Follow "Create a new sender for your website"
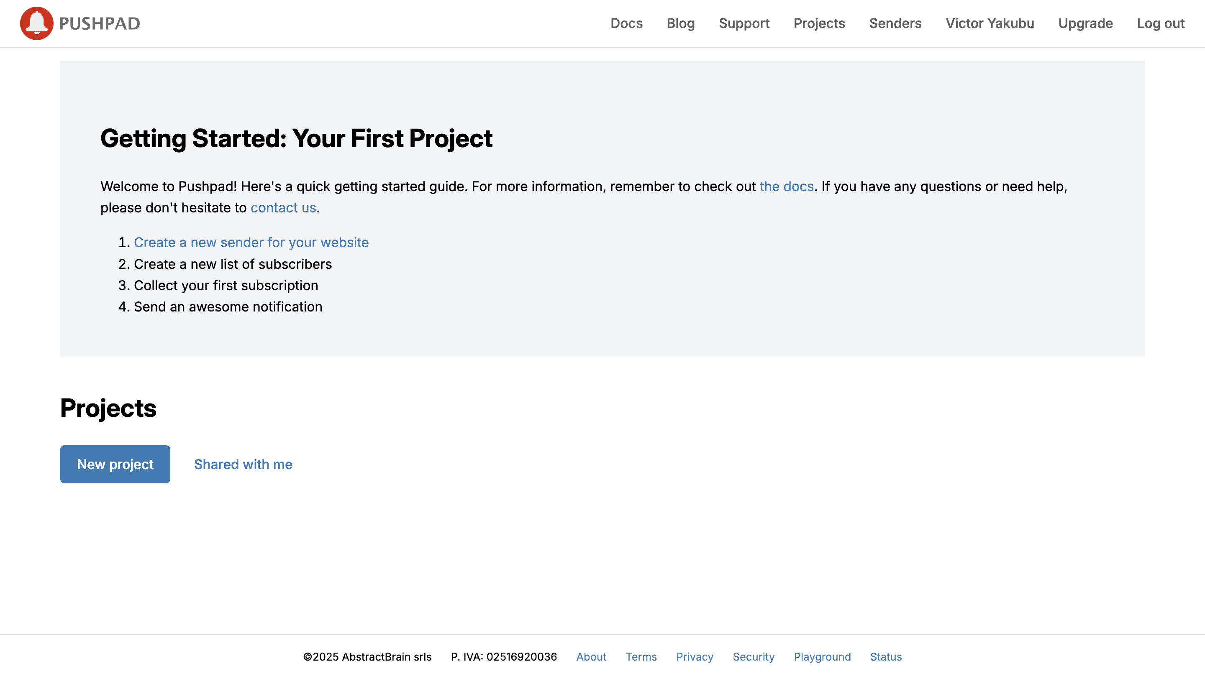 click(251, 242)
